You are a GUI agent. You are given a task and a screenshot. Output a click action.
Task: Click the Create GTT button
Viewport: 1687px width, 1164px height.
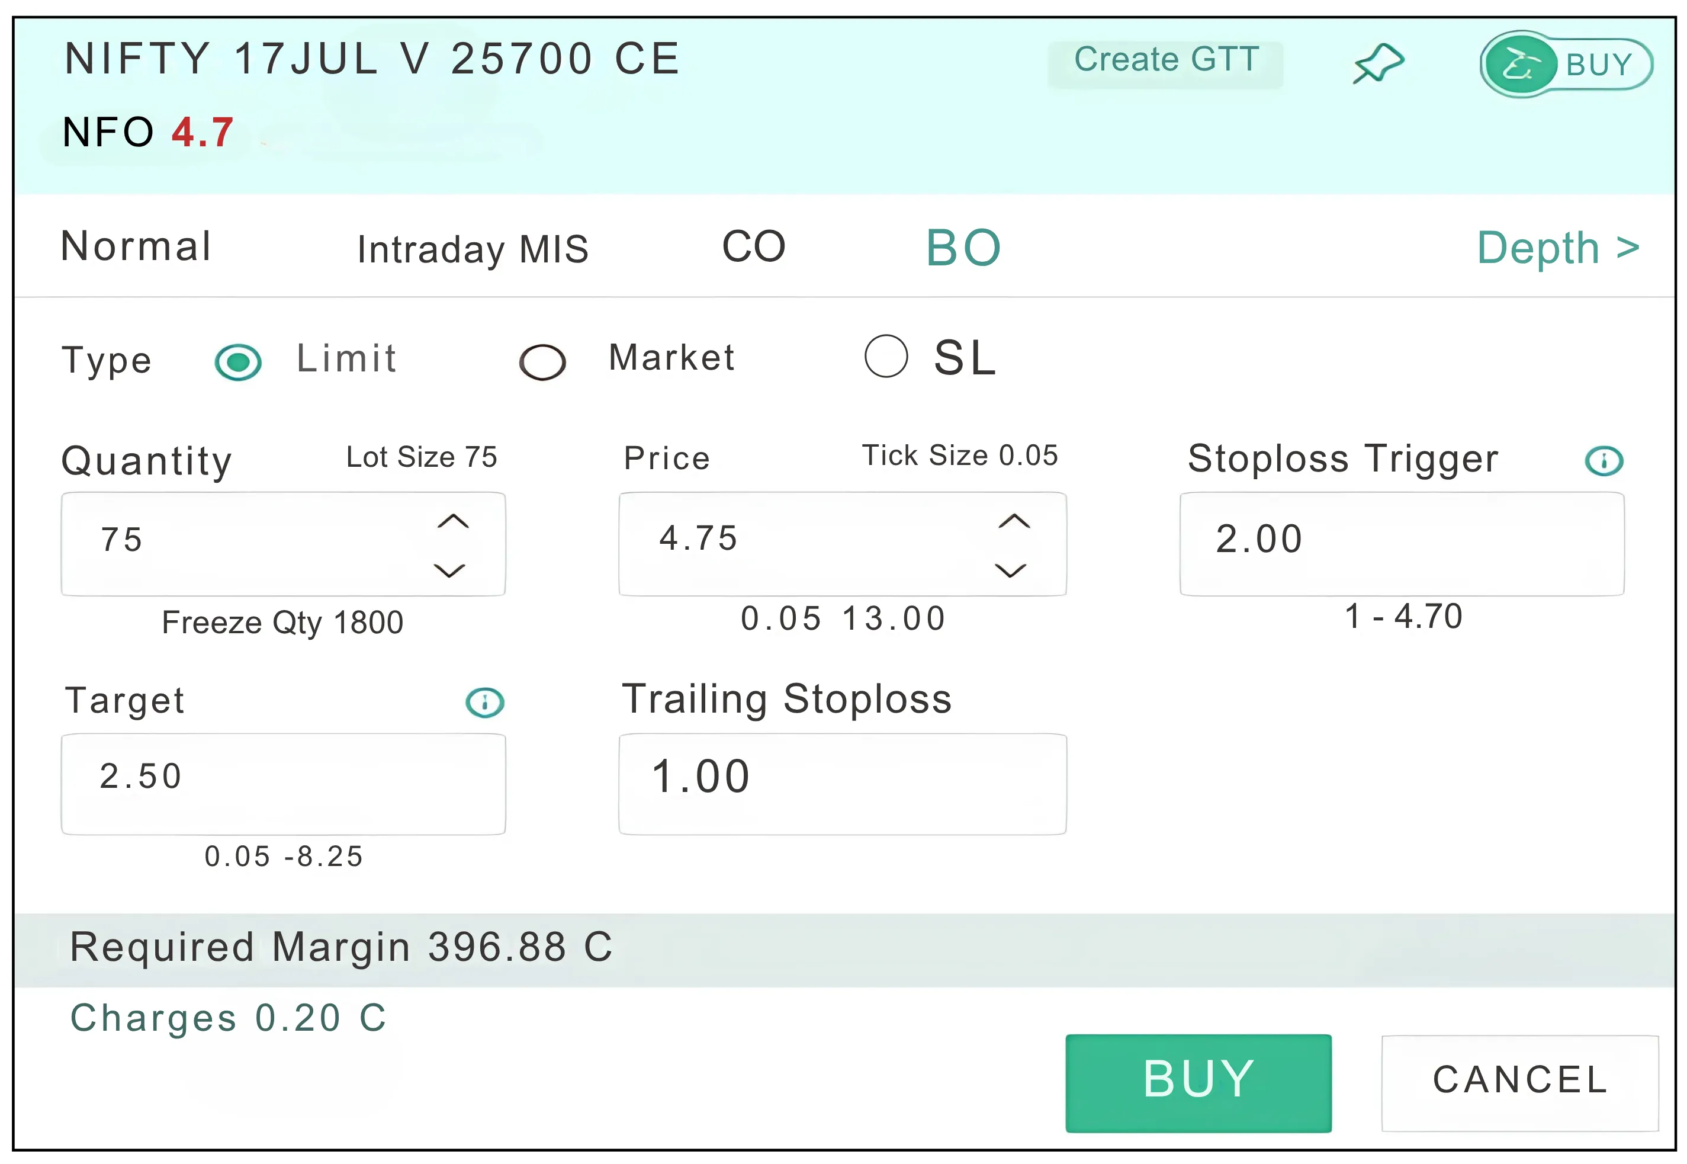(1165, 60)
